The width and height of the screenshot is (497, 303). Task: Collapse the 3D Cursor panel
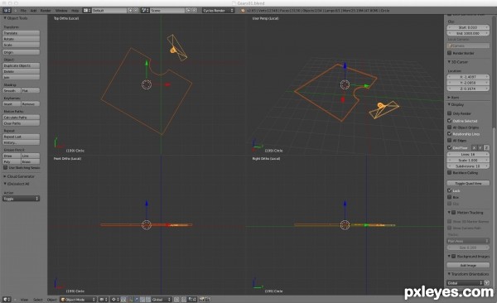click(449, 62)
